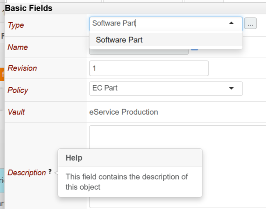Click the Type field label
Viewport: 266px width, 209px height.
click(16, 25)
